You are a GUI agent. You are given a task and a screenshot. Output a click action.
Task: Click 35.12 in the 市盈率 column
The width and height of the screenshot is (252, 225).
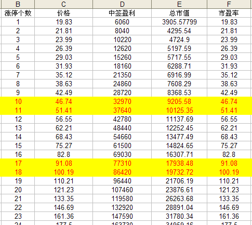click(x=229, y=75)
